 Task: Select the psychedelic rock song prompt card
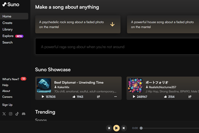78,24
